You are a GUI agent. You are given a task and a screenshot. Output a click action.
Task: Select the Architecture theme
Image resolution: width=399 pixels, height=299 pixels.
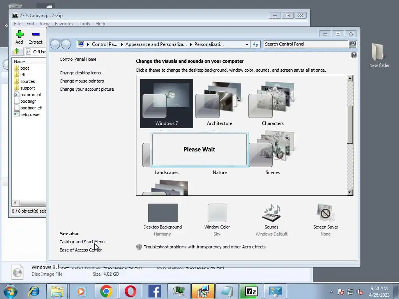coord(219,104)
